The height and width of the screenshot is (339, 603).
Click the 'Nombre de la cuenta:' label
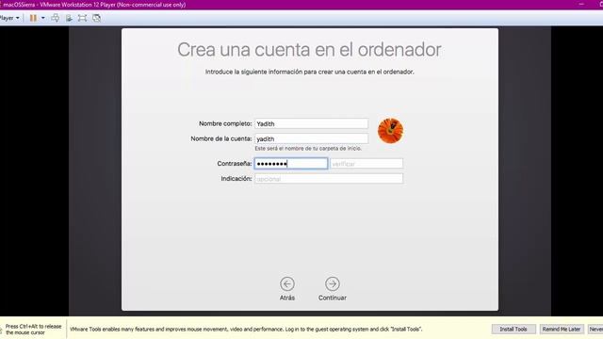221,138
